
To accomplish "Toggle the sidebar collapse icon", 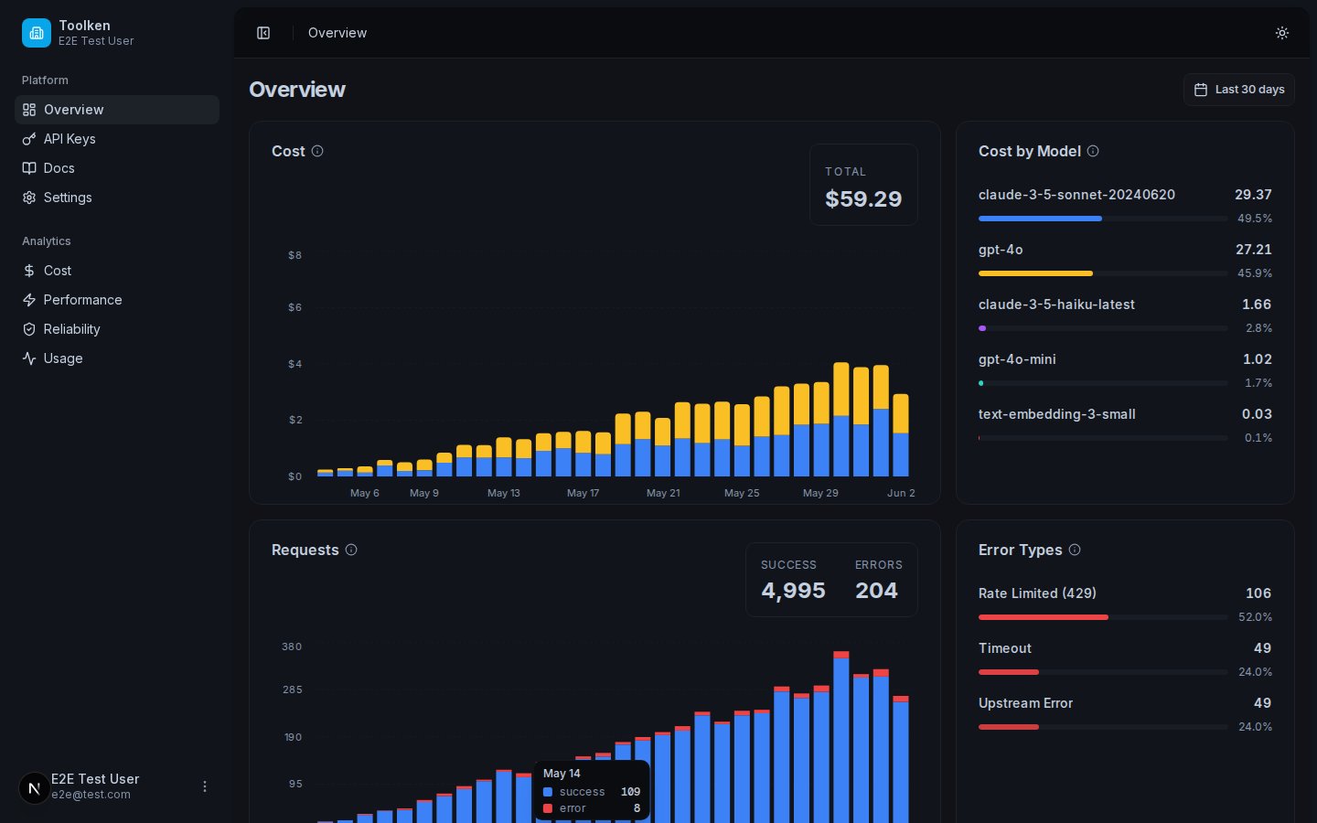I will click(263, 33).
